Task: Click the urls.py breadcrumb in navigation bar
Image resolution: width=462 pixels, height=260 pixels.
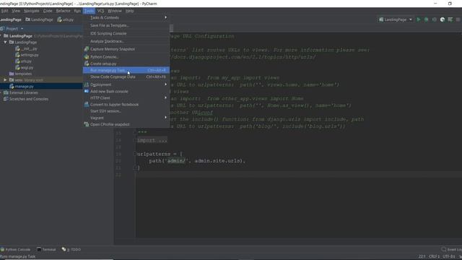Action: click(66, 19)
